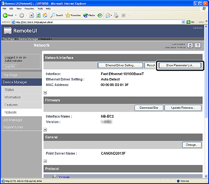Viewport: 209px width, 184px height.
Task: Open the Search magnifier in toolbar
Action: pyautogui.click(x=53, y=15)
